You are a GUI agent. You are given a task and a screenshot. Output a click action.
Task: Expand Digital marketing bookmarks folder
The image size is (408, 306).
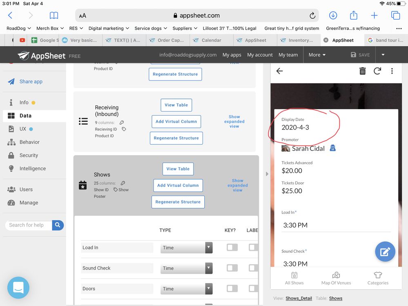click(109, 28)
